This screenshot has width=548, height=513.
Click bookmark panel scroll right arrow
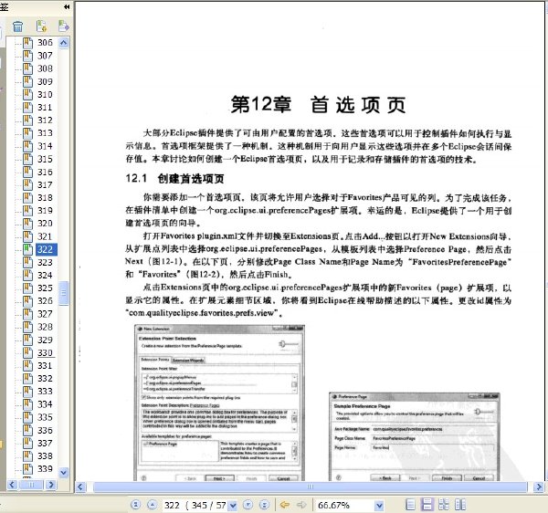click(x=51, y=485)
